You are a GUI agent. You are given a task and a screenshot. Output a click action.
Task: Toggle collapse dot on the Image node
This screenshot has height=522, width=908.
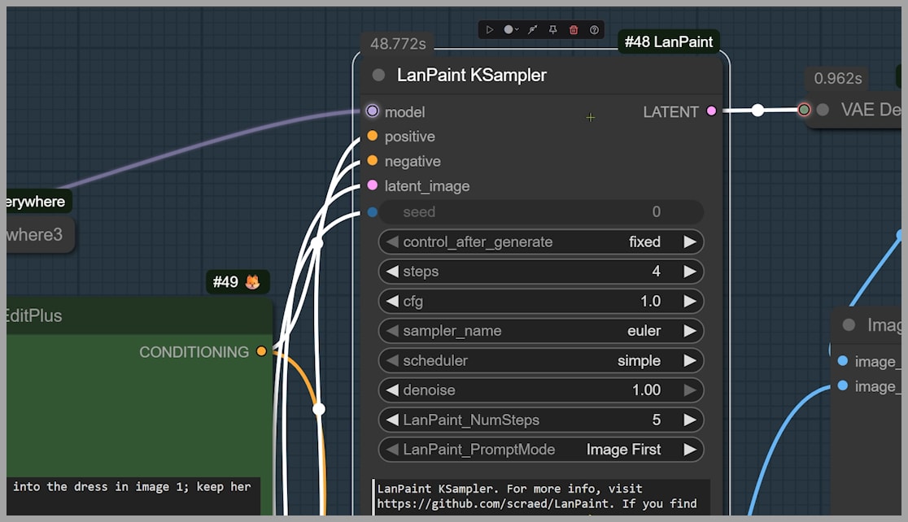pos(849,325)
